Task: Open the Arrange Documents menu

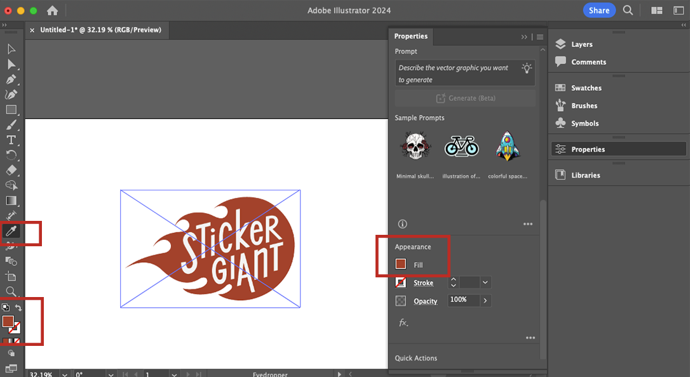Action: pos(656,11)
